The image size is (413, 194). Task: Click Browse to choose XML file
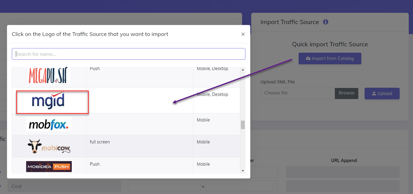click(347, 93)
